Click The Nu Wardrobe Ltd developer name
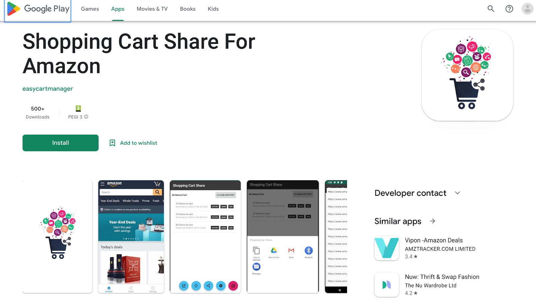Viewport: 536px width, 300px height. tap(430, 285)
